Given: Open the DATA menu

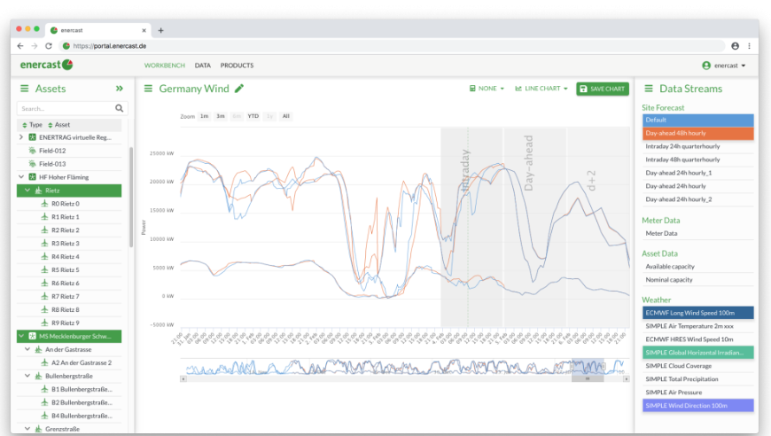Looking at the screenshot, I should click(x=203, y=66).
